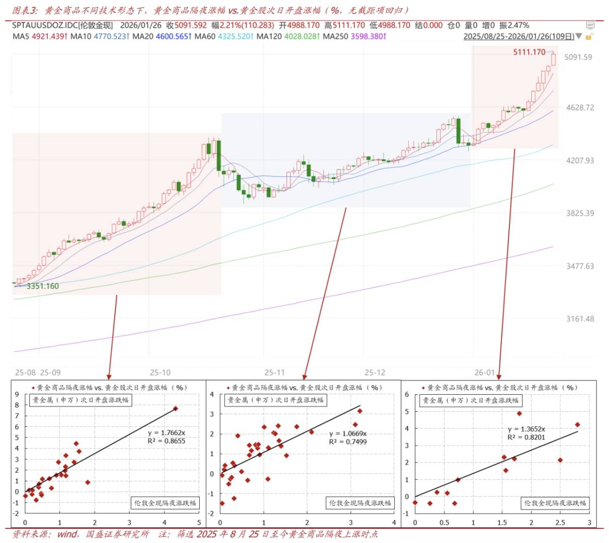Click the 5111.170 high price marker
Viewport: 609px width, 543px height.
pyautogui.click(x=529, y=52)
